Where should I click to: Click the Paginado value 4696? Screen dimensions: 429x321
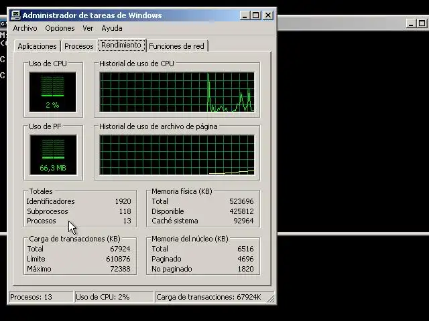pyautogui.click(x=245, y=259)
